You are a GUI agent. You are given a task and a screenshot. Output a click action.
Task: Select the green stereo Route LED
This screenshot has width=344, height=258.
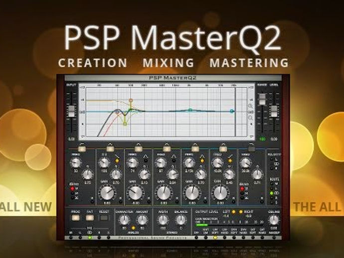[x=272, y=193]
